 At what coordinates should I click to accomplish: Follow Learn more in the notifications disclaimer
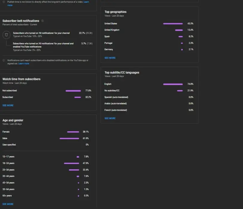point(24,64)
